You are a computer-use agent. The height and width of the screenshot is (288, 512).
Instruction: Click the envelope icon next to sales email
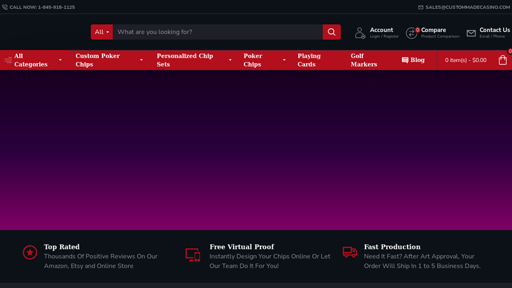click(x=420, y=7)
